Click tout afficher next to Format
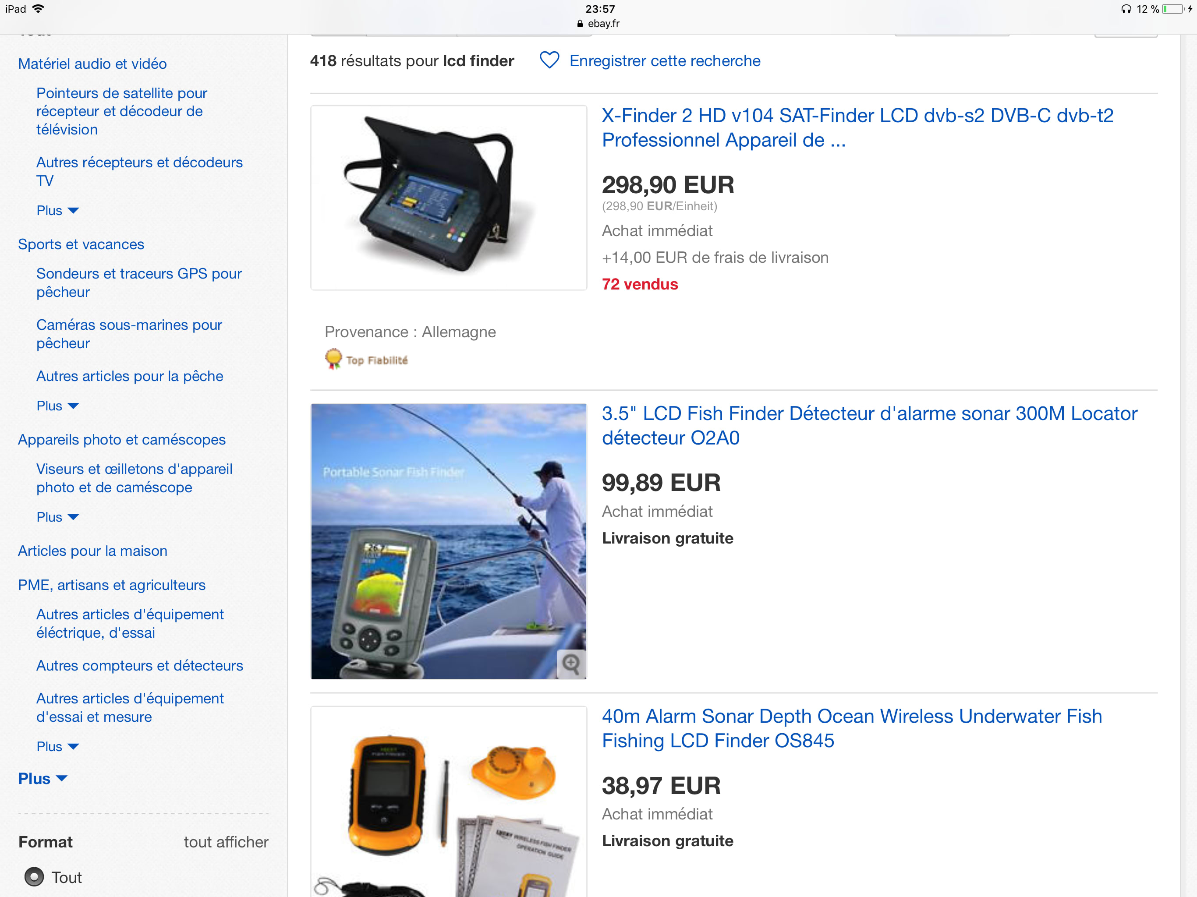Screen dimensions: 1197x897 226,842
